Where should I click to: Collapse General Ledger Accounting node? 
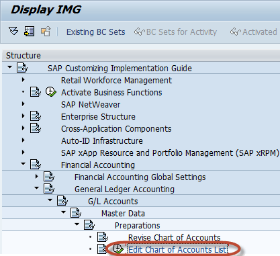point(36,188)
